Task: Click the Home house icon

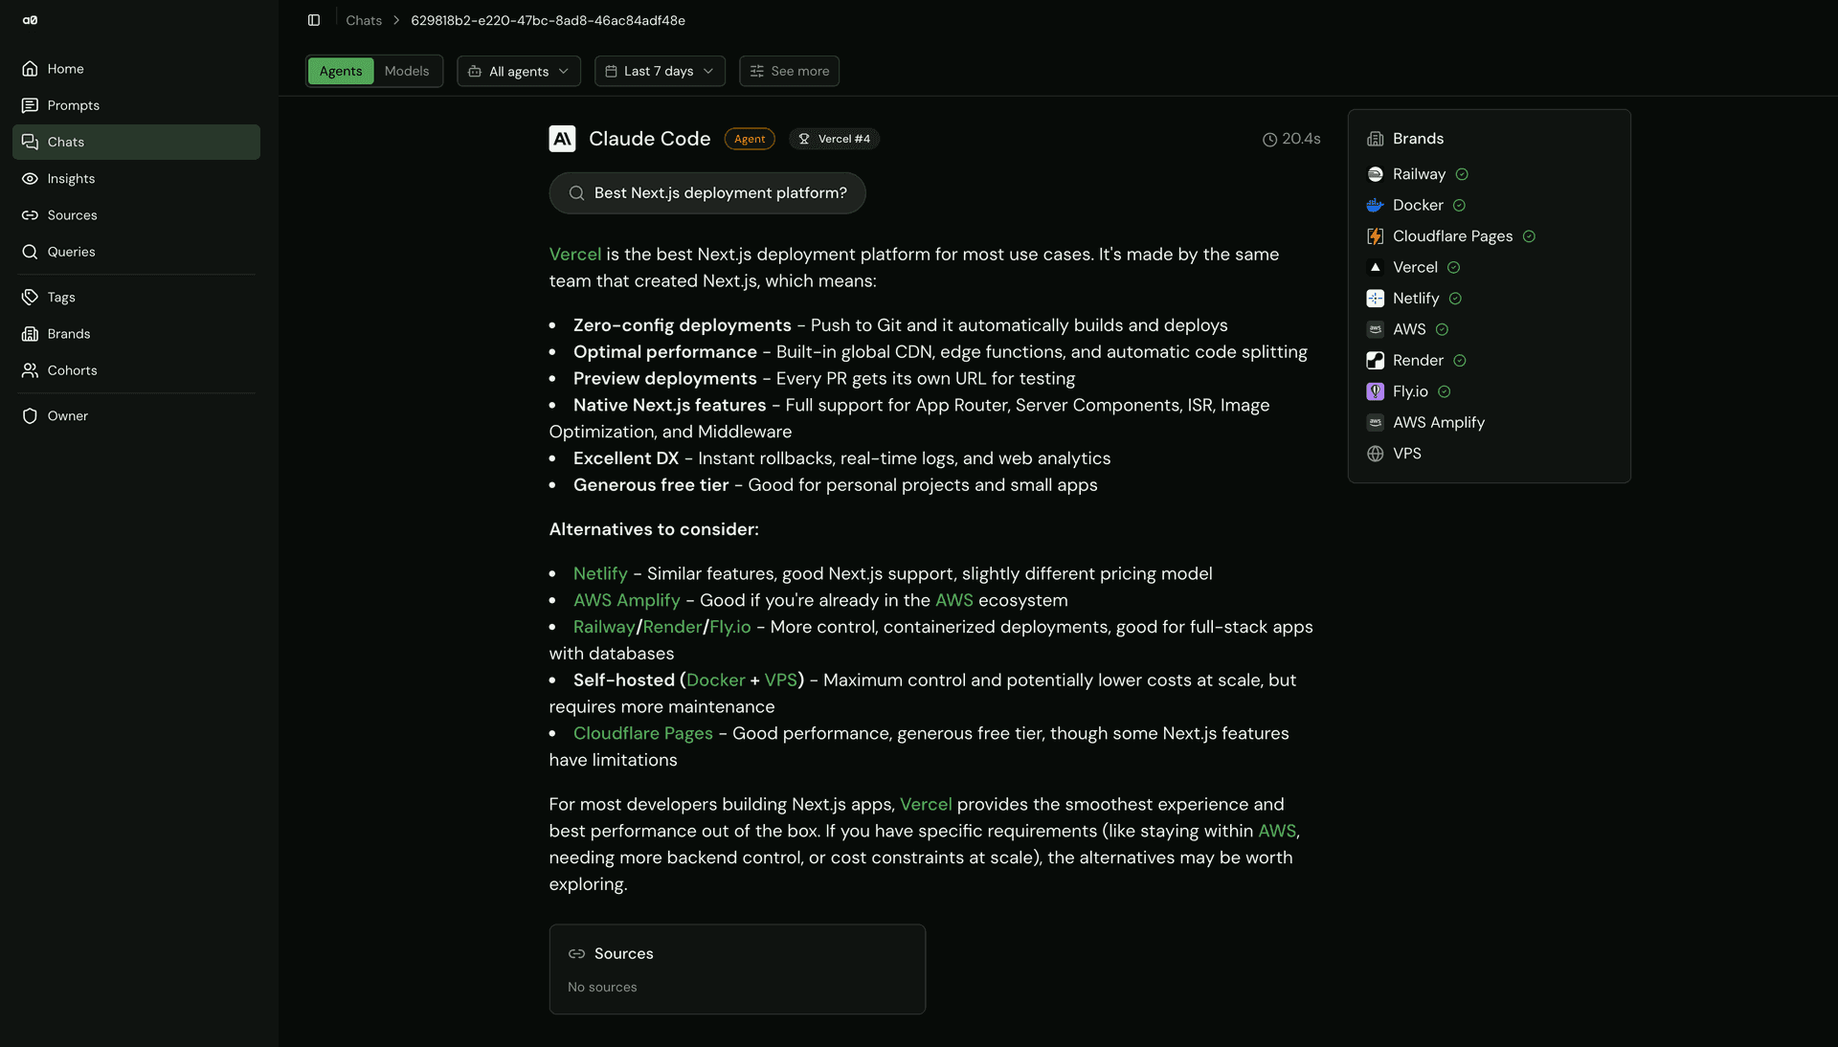Action: pos(30,69)
